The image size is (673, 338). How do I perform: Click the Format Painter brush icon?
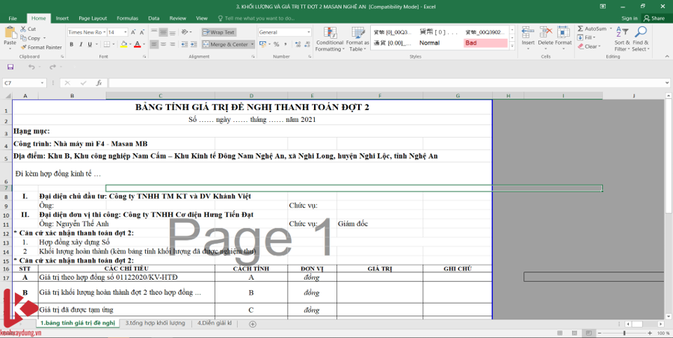(25, 47)
